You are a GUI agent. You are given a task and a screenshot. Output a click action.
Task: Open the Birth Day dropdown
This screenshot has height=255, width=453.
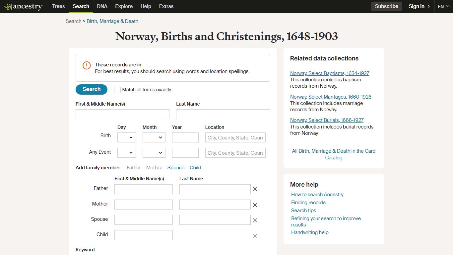point(127,137)
